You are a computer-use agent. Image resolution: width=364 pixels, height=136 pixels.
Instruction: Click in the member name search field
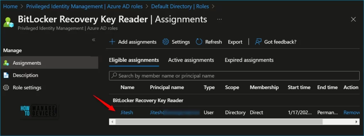[234, 76]
